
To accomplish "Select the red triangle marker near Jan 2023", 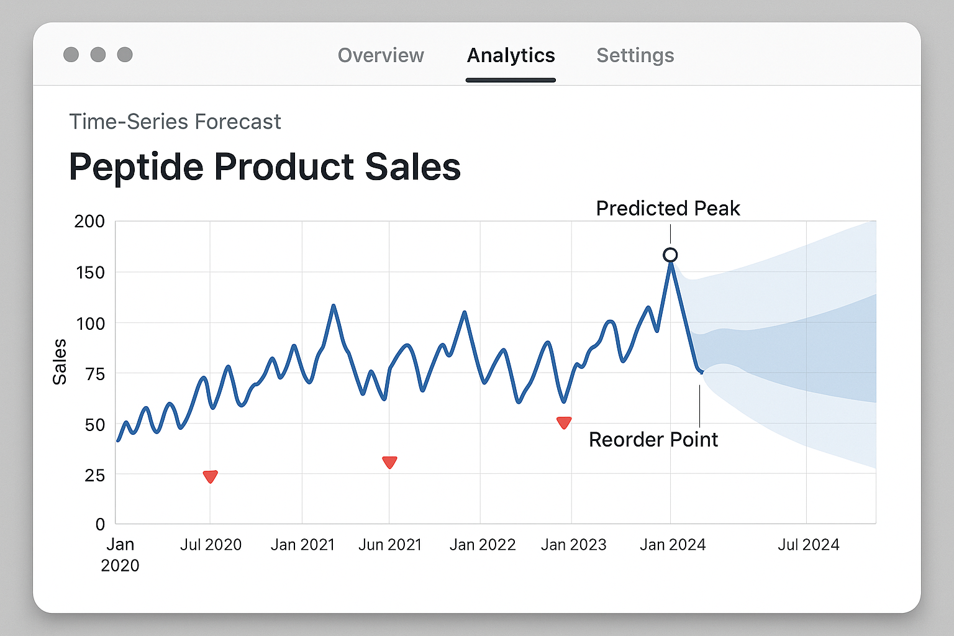I will [x=563, y=422].
